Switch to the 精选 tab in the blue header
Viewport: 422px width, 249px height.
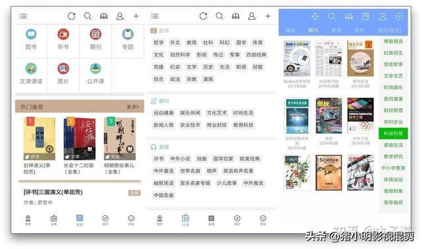tap(290, 30)
